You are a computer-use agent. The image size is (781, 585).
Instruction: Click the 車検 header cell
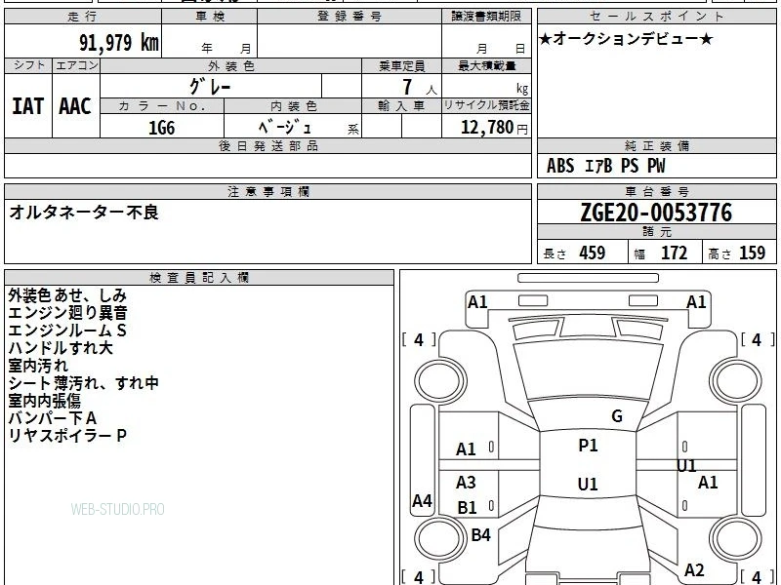tap(209, 17)
